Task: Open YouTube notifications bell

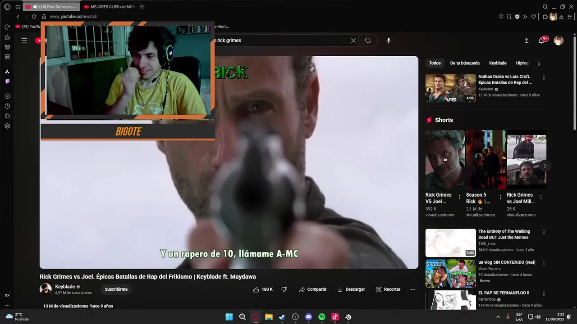Action: [x=541, y=40]
